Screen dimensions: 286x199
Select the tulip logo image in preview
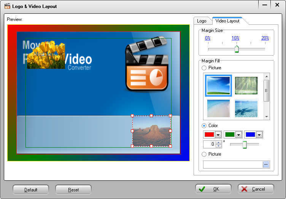point(46,55)
